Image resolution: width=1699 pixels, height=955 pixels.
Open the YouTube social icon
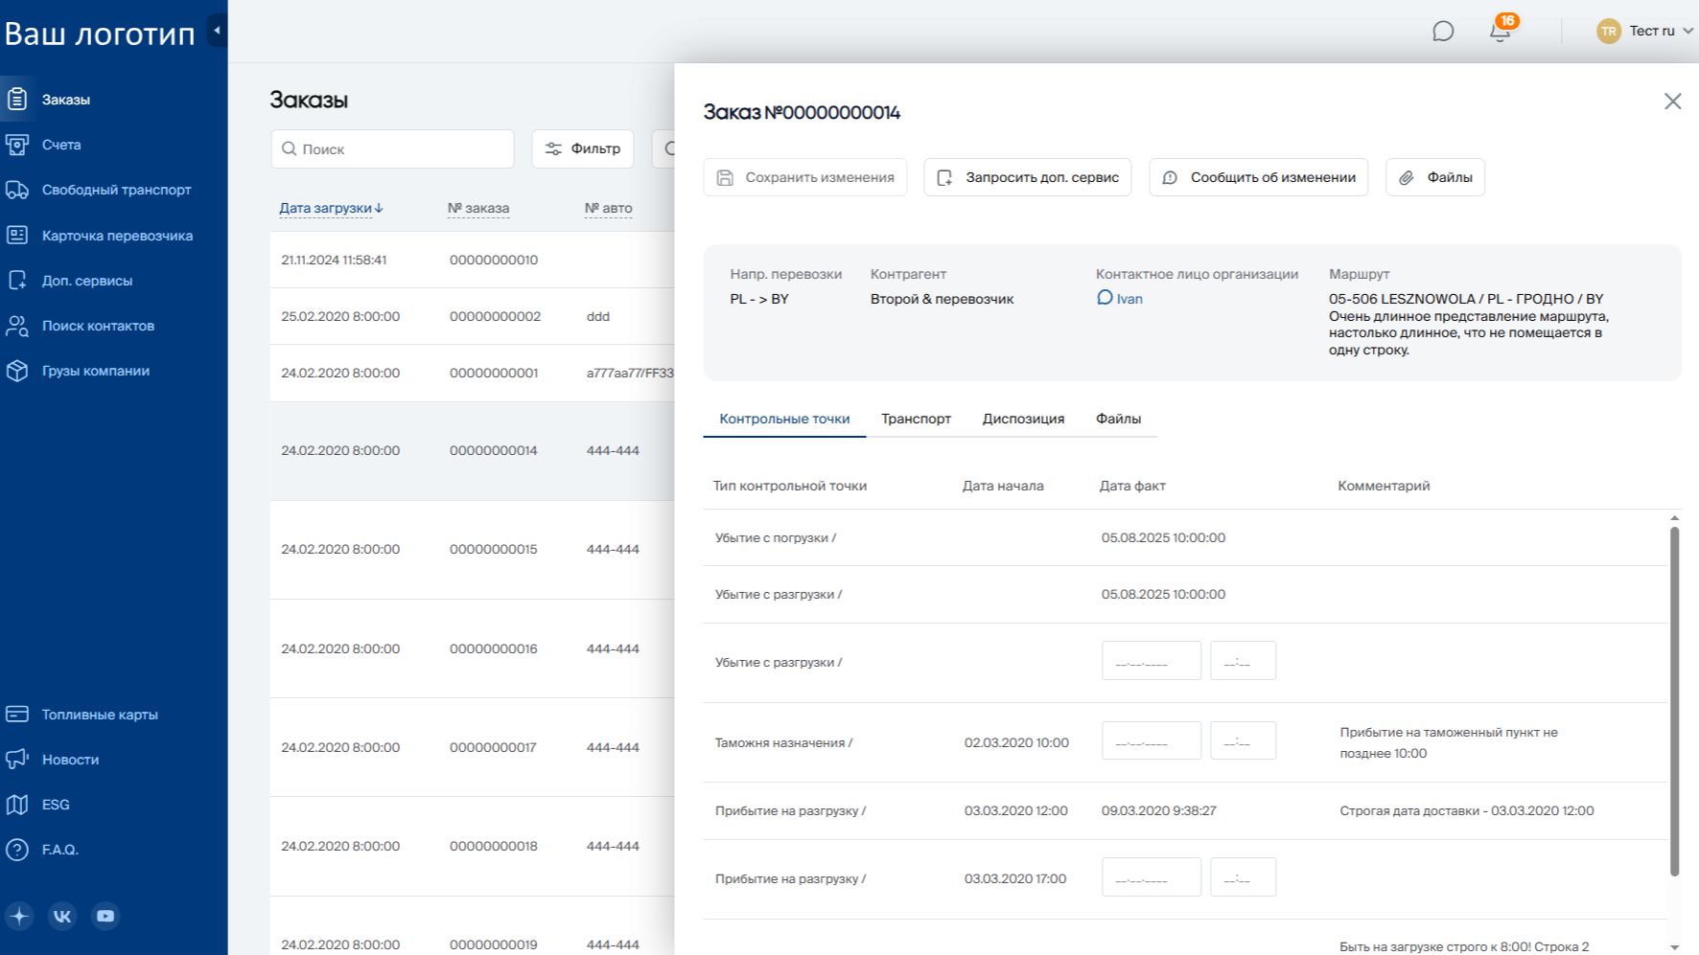(x=105, y=916)
